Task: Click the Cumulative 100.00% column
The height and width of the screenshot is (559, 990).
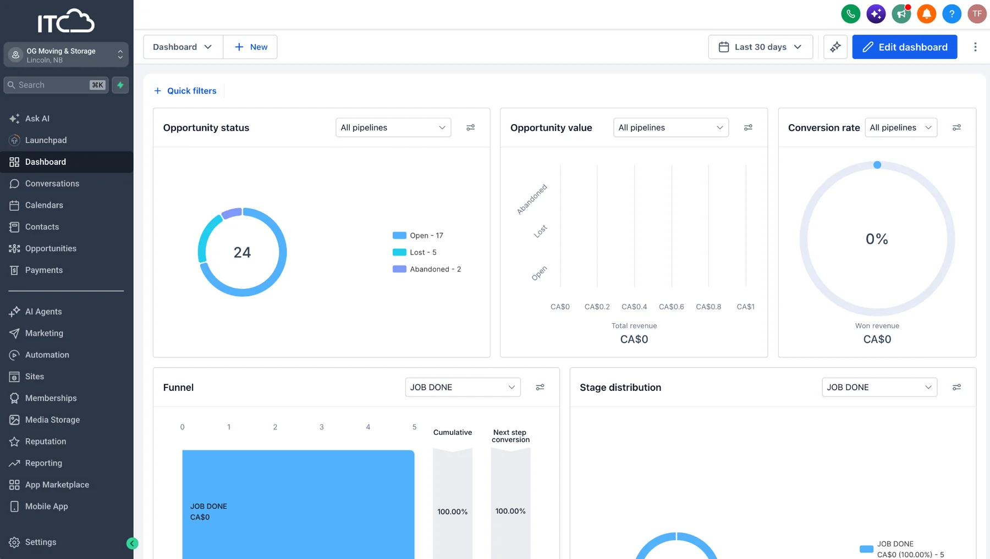Action: [x=453, y=504]
